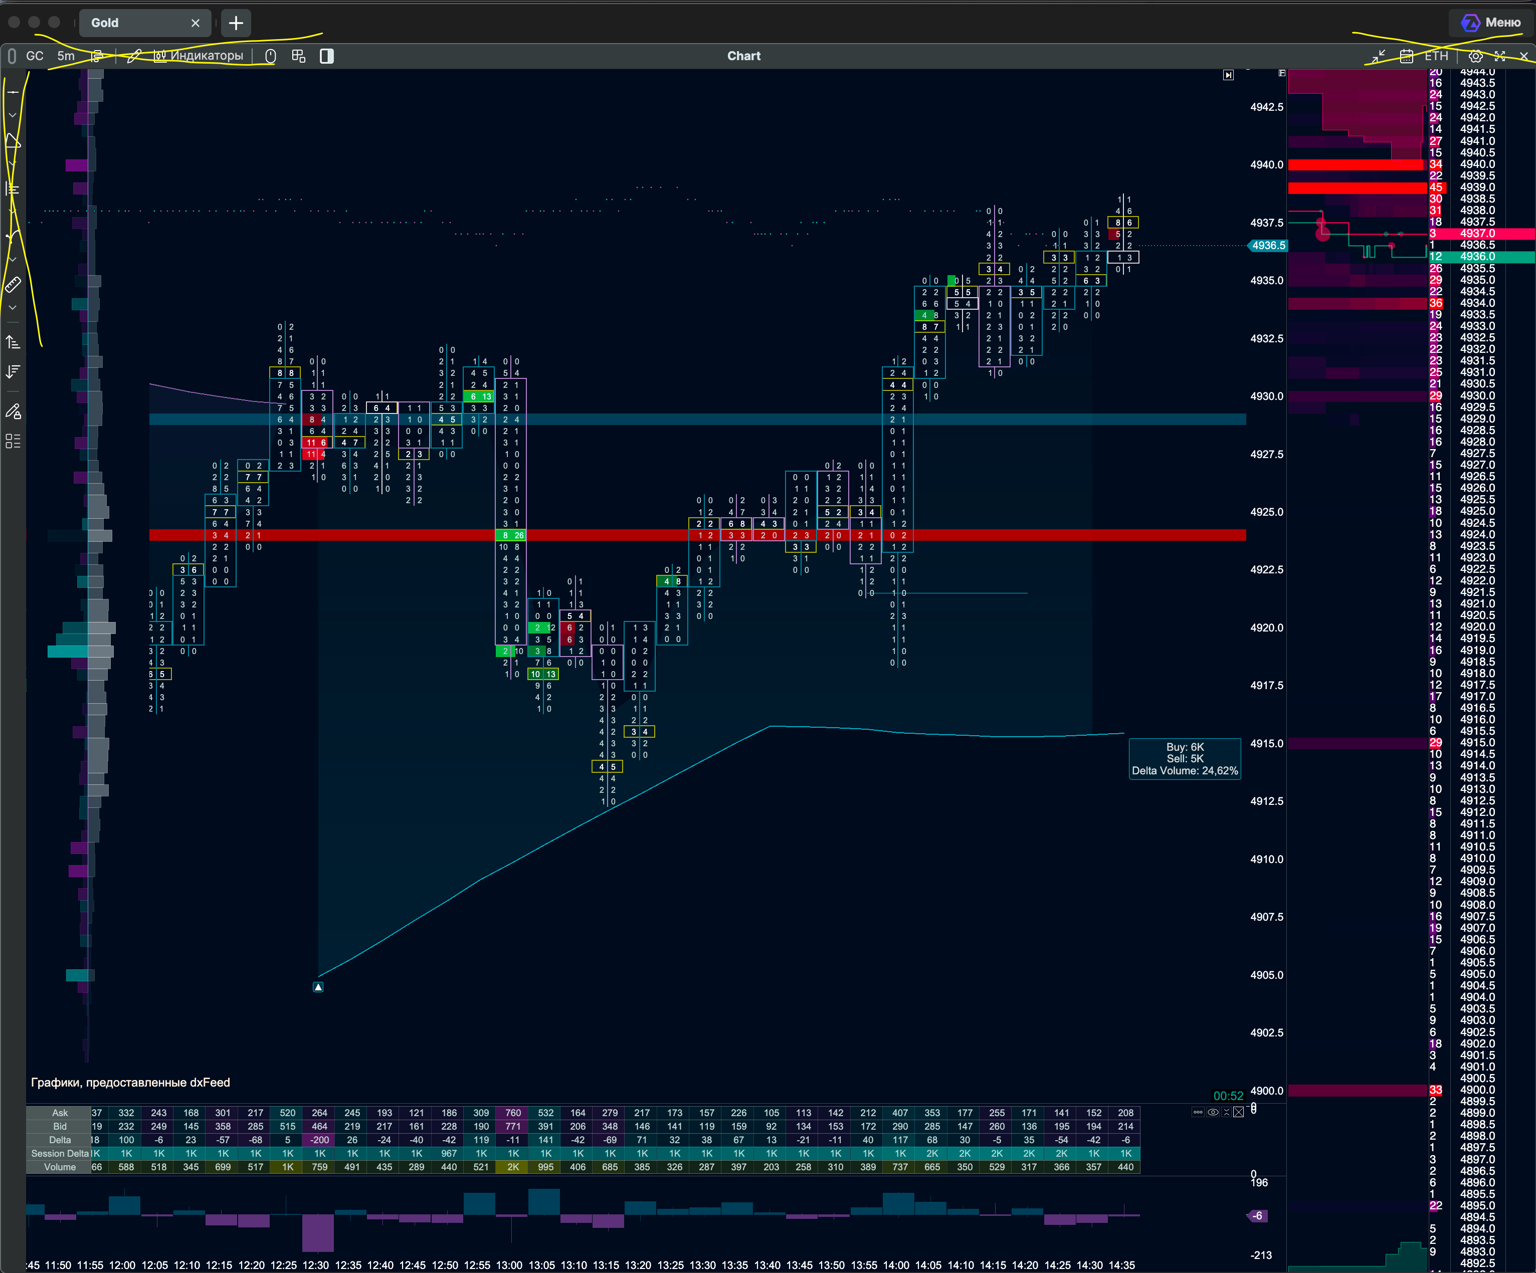Image resolution: width=1536 pixels, height=1273 pixels.
Task: Click the bring drawings forward icon
Action: pos(13,342)
